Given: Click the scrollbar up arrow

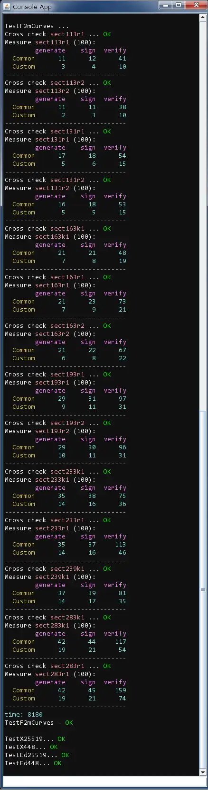Looking at the screenshot, I should pyautogui.click(x=203, y=17).
